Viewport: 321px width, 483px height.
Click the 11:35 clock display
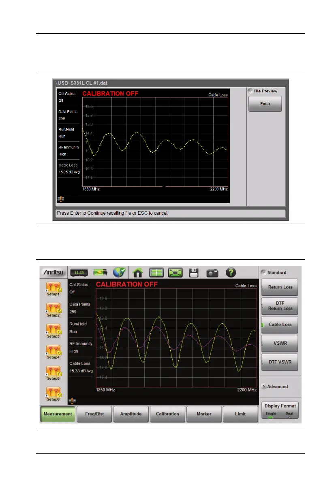[x=79, y=273]
